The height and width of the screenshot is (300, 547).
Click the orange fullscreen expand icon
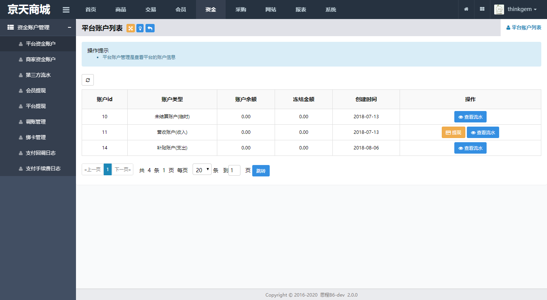tap(131, 28)
